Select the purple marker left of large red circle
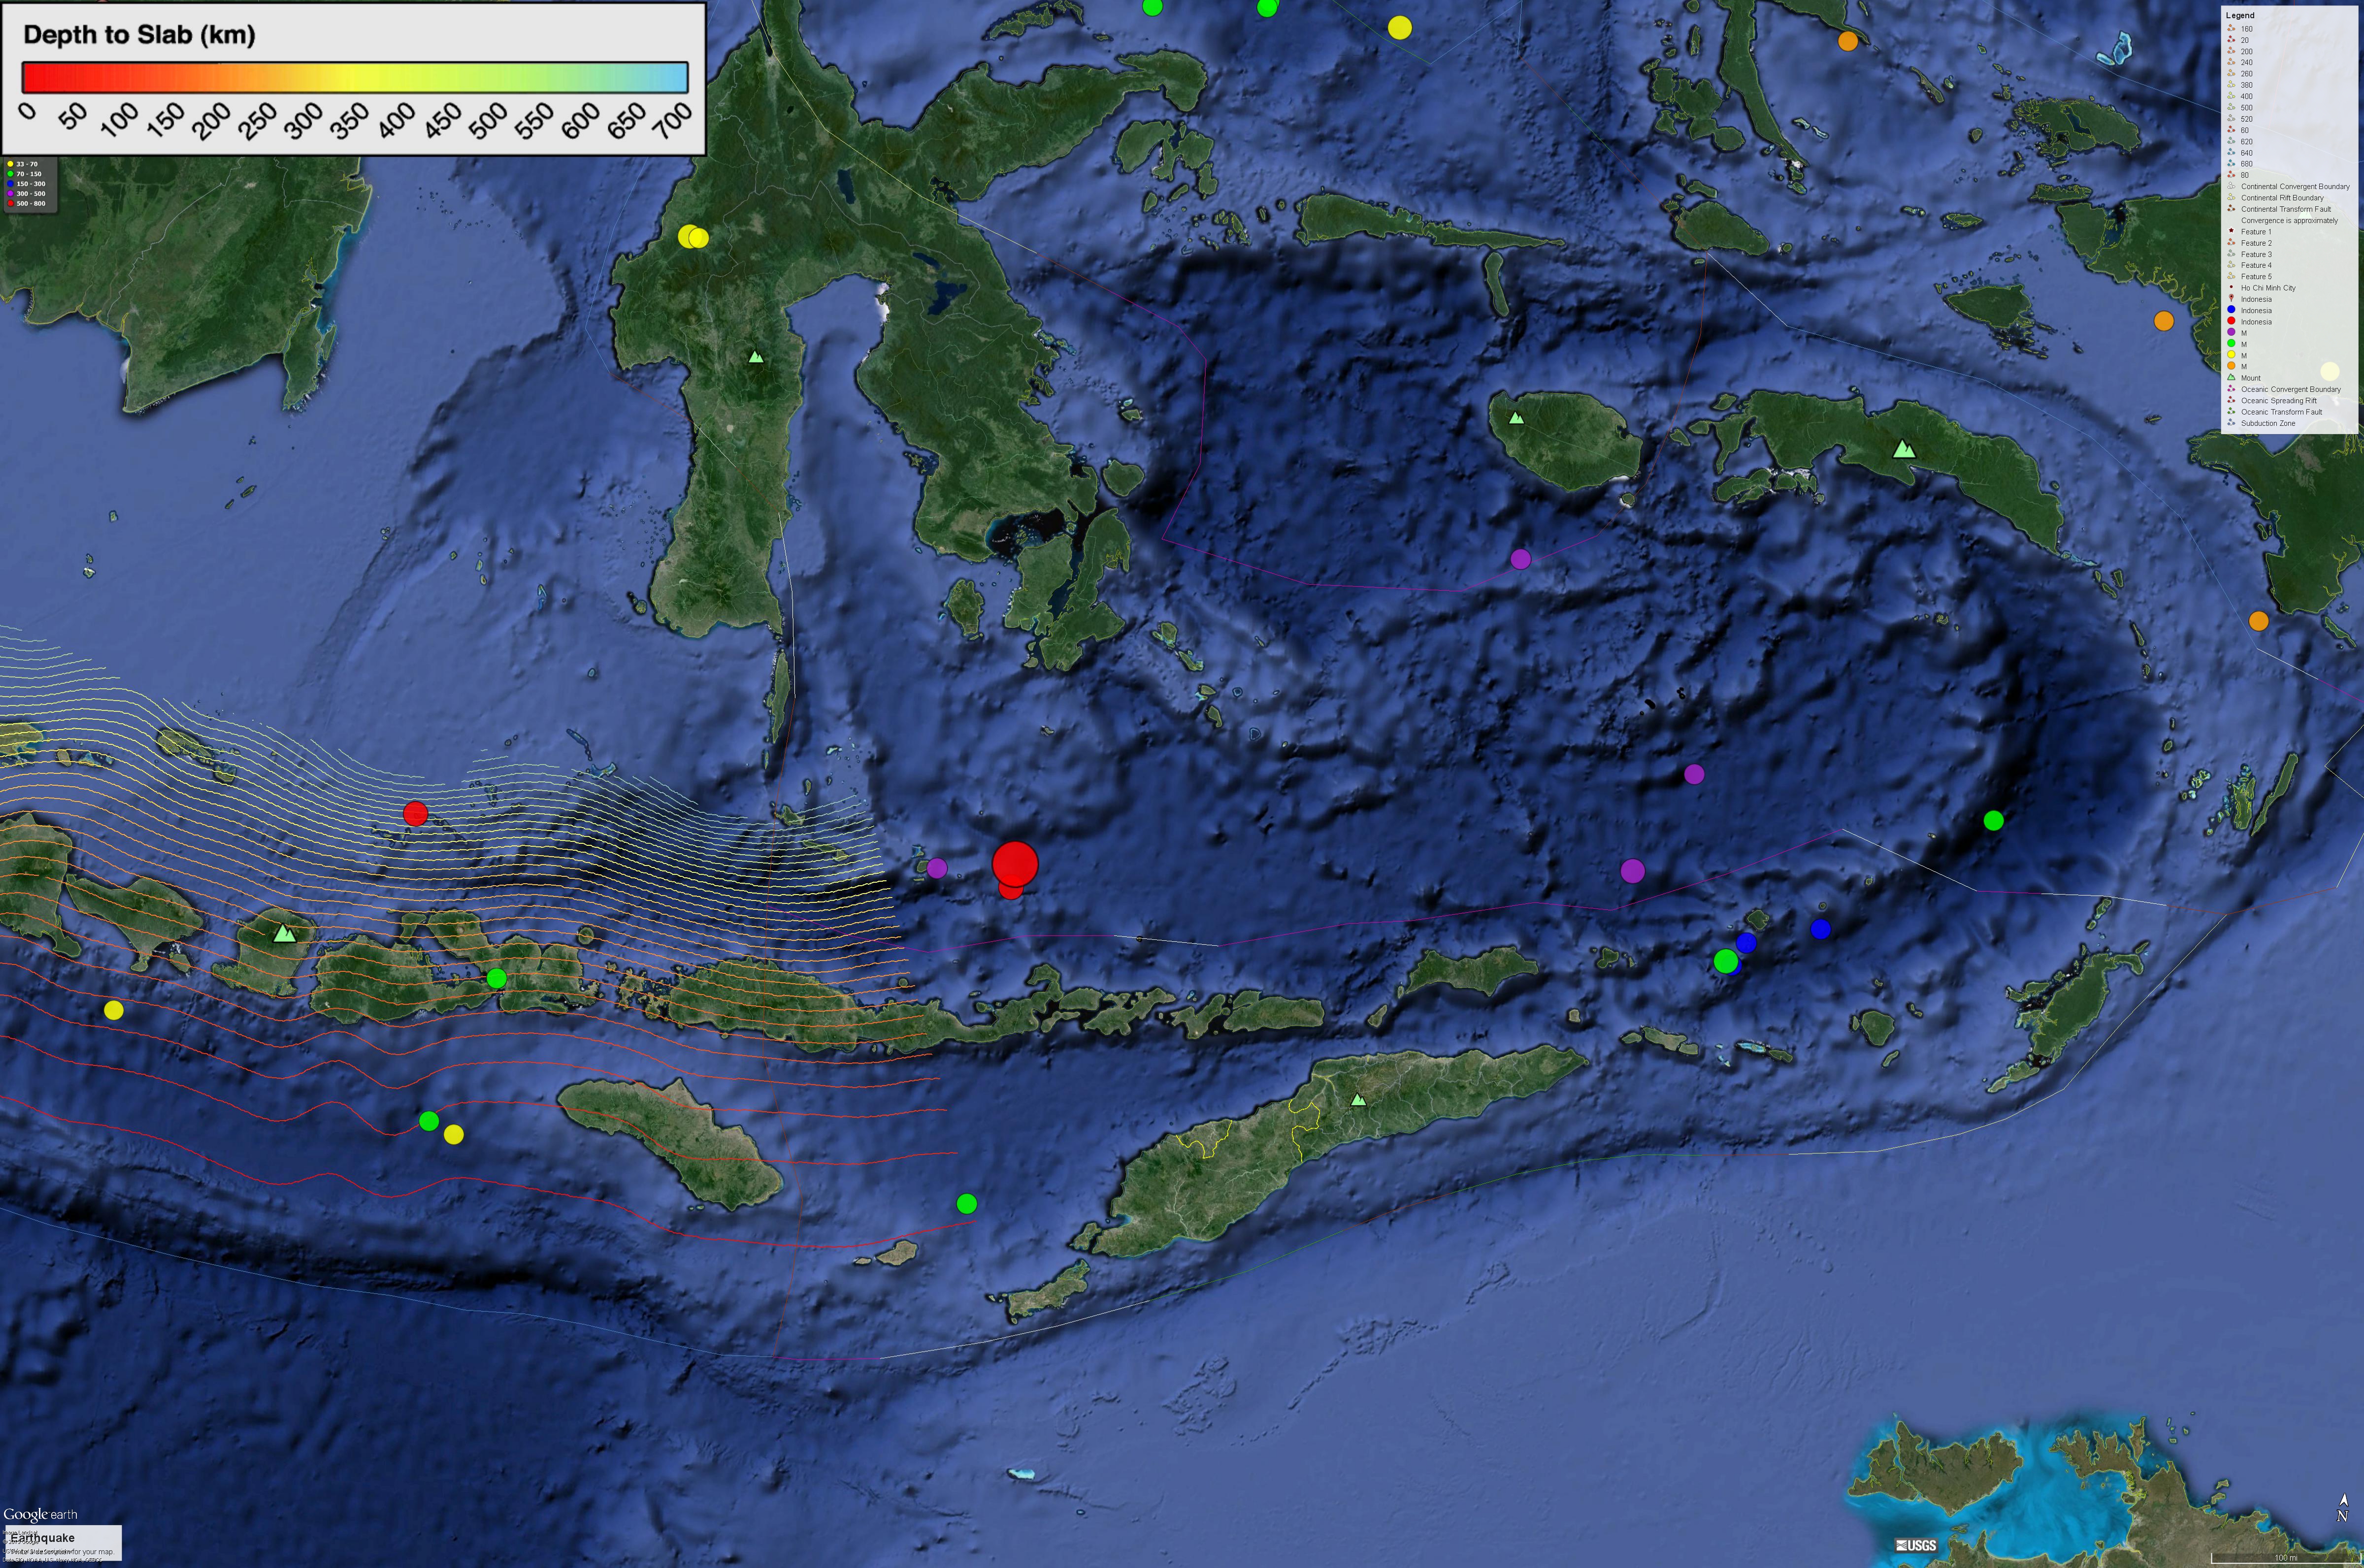This screenshot has width=2364, height=1568. 936,868
